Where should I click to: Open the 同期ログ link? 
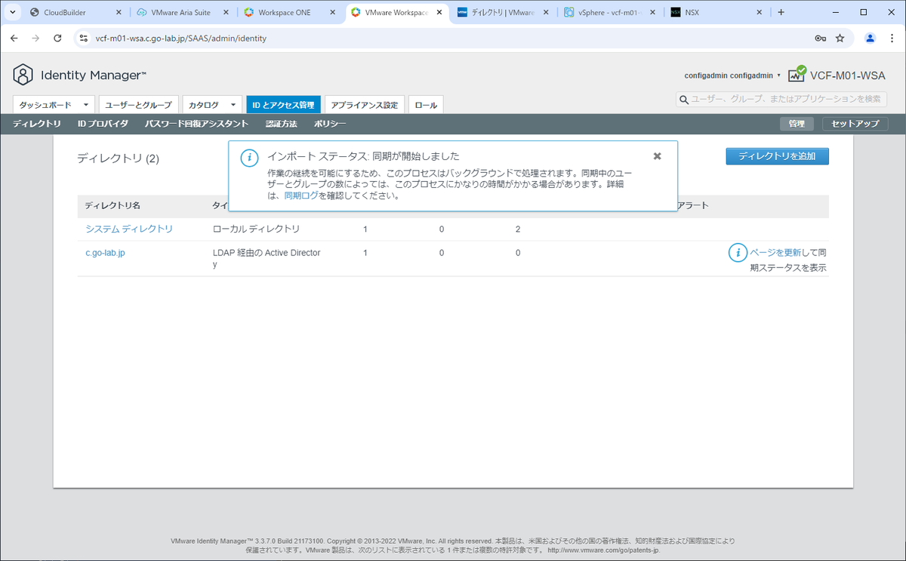tap(301, 196)
